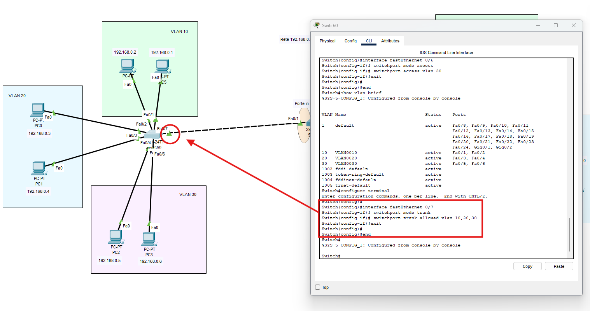Click the trnet-default row in CLI output

click(382, 185)
